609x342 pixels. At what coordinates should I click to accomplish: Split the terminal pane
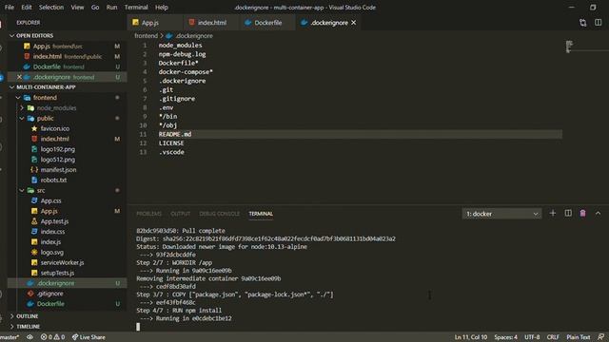[568, 213]
